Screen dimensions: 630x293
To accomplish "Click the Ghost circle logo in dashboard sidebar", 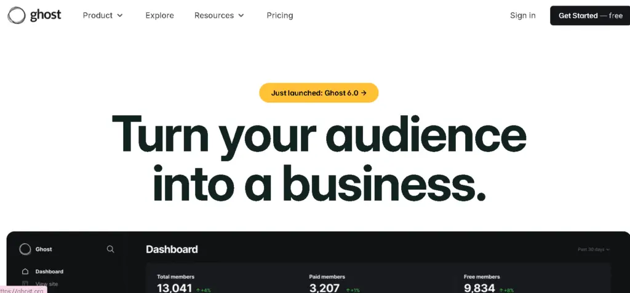I will coord(25,249).
